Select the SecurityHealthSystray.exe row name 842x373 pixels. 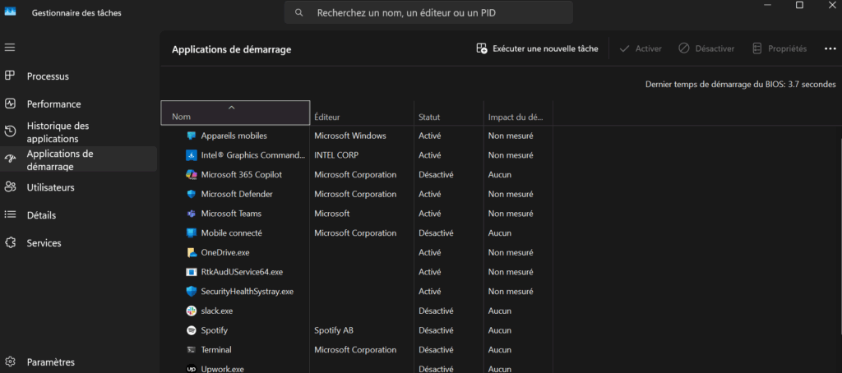coord(247,292)
